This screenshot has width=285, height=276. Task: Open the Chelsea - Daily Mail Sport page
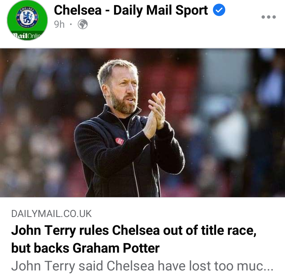[131, 10]
